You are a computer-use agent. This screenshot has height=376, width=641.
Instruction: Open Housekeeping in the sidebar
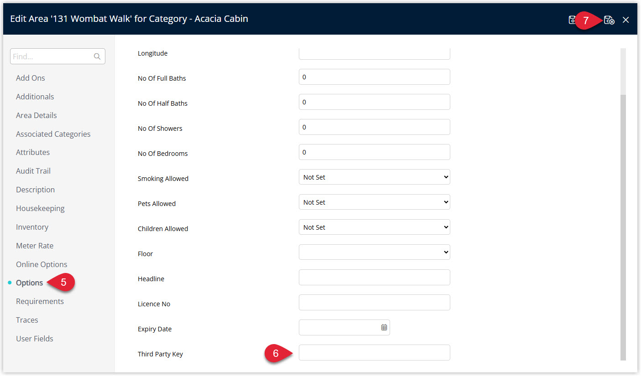coord(40,208)
